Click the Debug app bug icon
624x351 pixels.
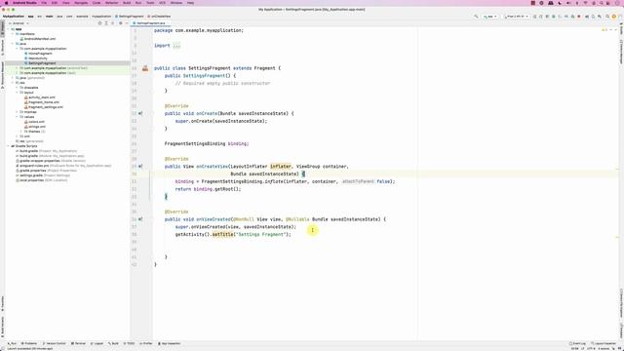click(x=554, y=17)
